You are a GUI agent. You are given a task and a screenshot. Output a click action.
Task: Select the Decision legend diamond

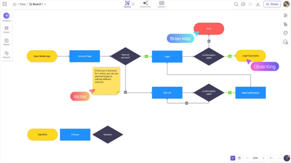(x=108, y=135)
